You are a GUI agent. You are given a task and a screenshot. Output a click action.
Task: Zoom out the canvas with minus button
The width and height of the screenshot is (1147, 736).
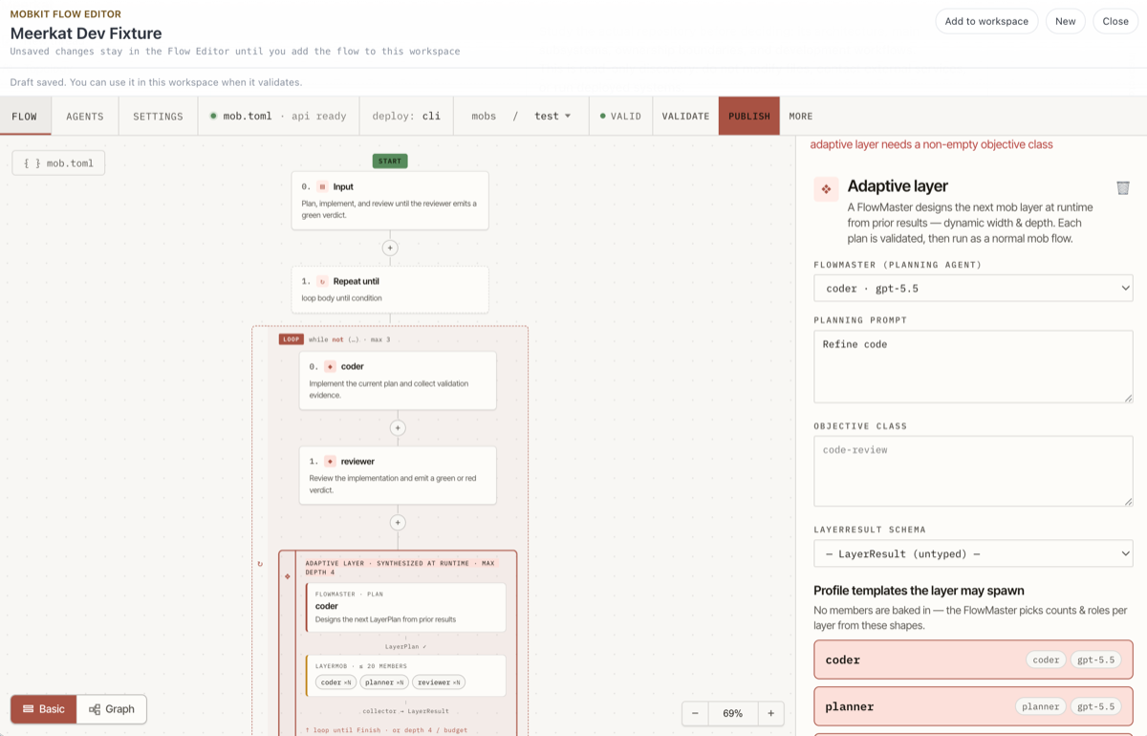[x=695, y=713]
